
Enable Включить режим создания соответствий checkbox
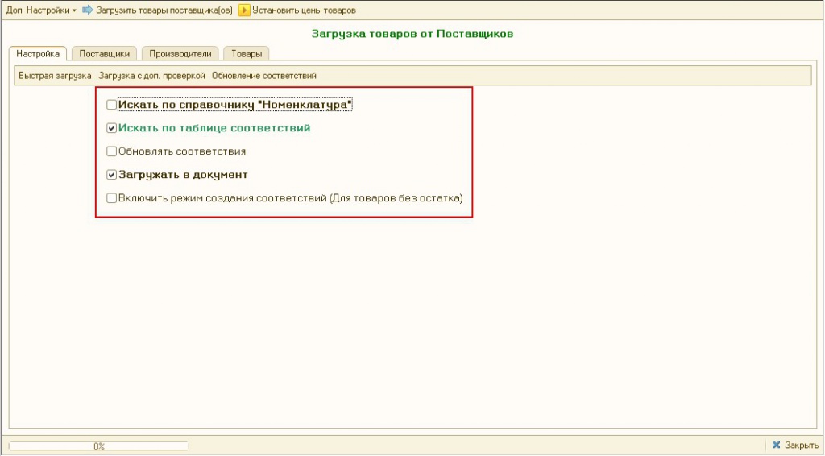111,198
